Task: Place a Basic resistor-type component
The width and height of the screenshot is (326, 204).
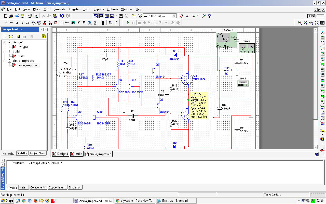Action: click(11, 23)
